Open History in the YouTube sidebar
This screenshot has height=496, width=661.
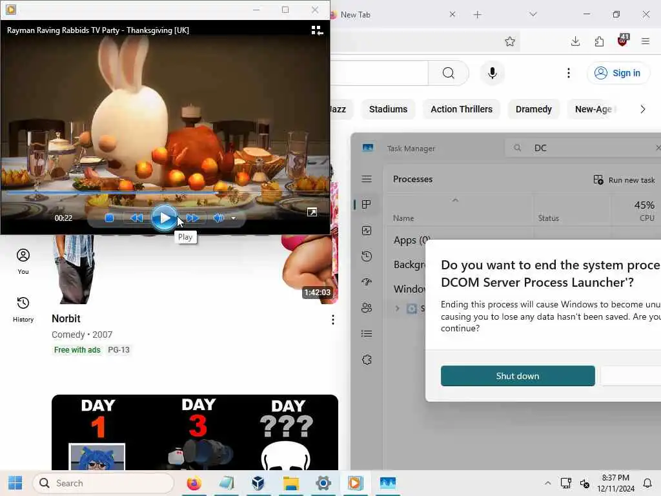(23, 309)
